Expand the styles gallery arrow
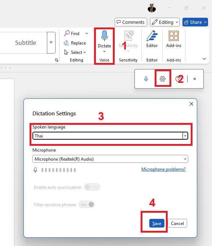This screenshot has width=212, height=246. pyautogui.click(x=51, y=43)
